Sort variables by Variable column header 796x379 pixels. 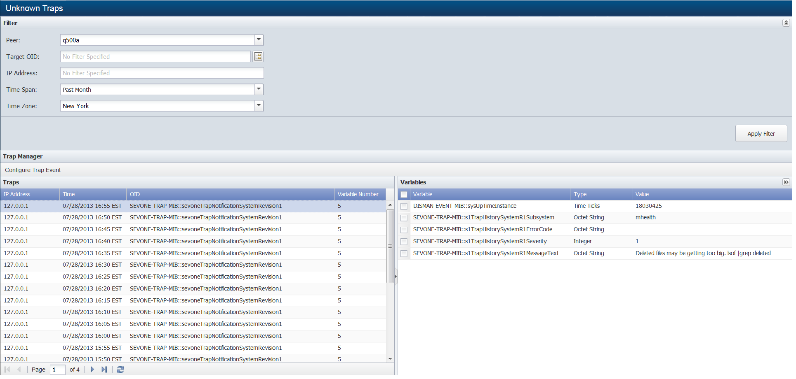490,194
